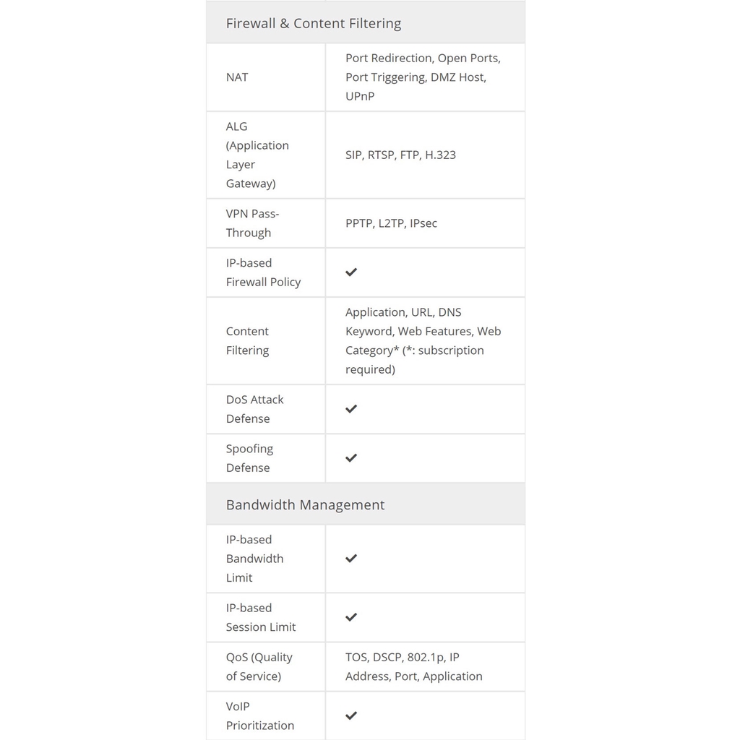The height and width of the screenshot is (740, 740).
Task: Click the ALG (Application Layer Gateway) label
Action: 257,155
